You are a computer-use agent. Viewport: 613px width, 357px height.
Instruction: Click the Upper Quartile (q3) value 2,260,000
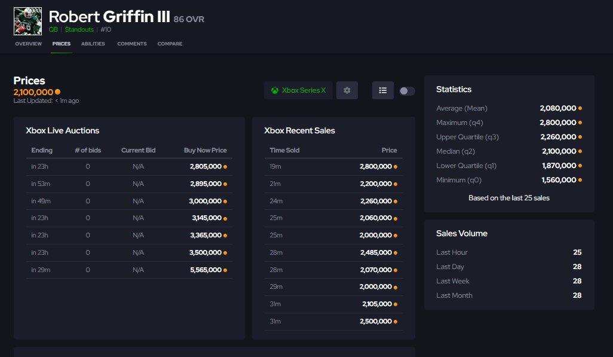pos(558,137)
